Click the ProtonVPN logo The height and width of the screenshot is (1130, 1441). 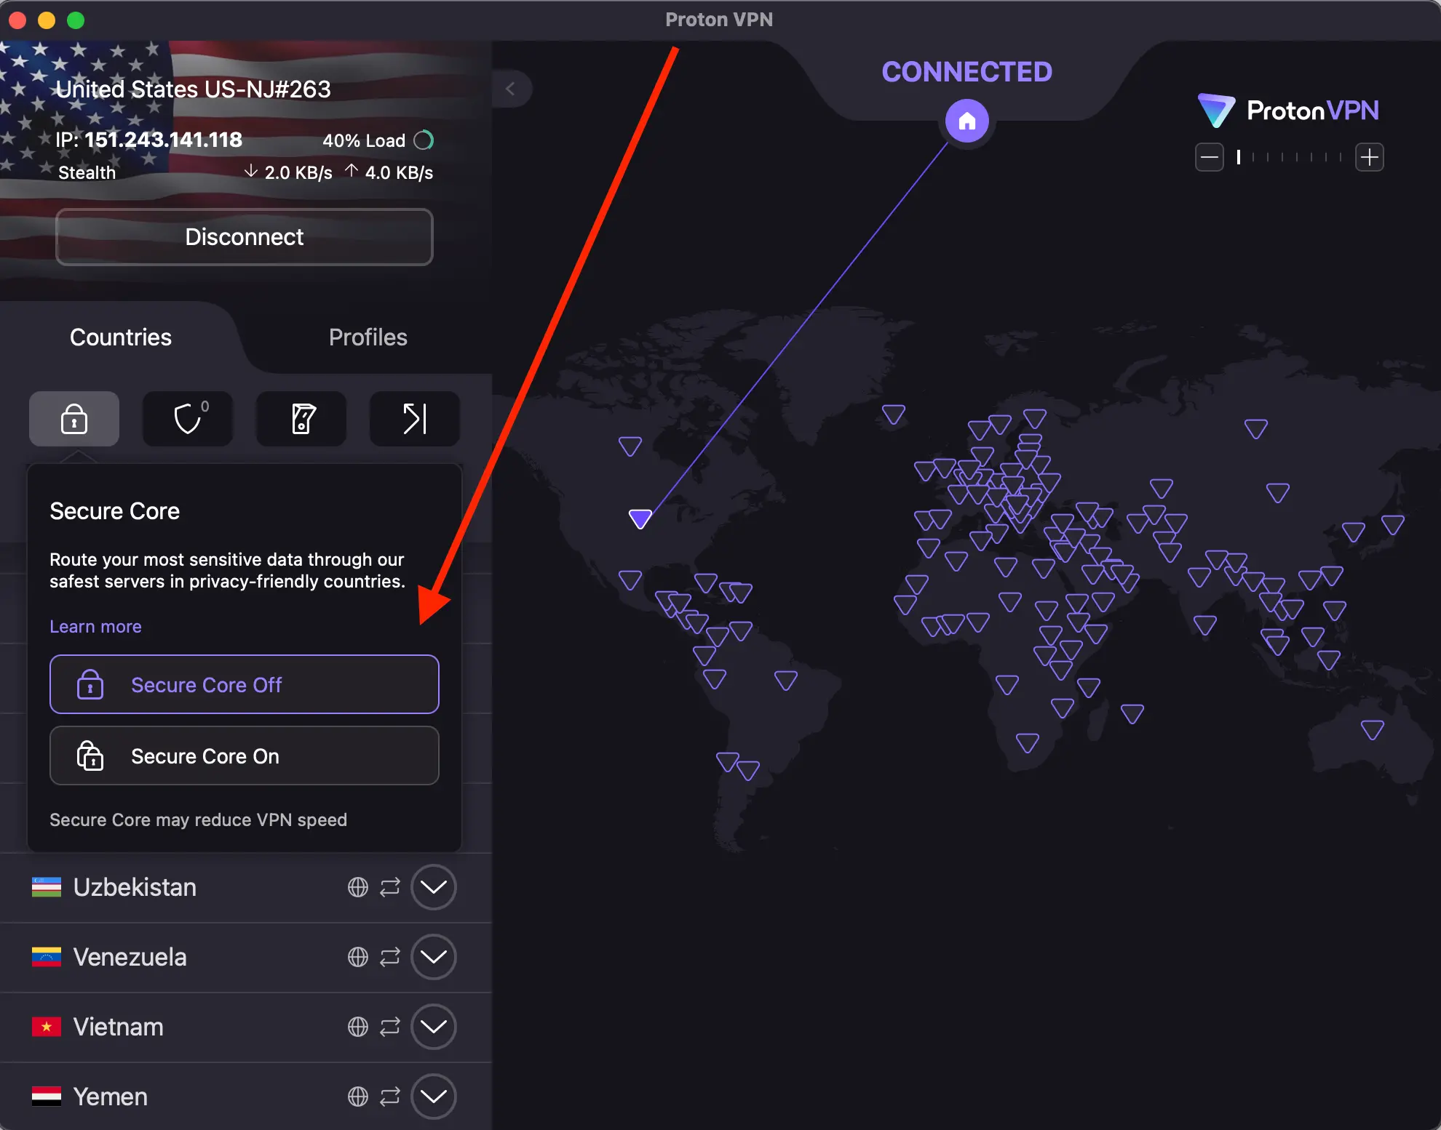click(1288, 110)
